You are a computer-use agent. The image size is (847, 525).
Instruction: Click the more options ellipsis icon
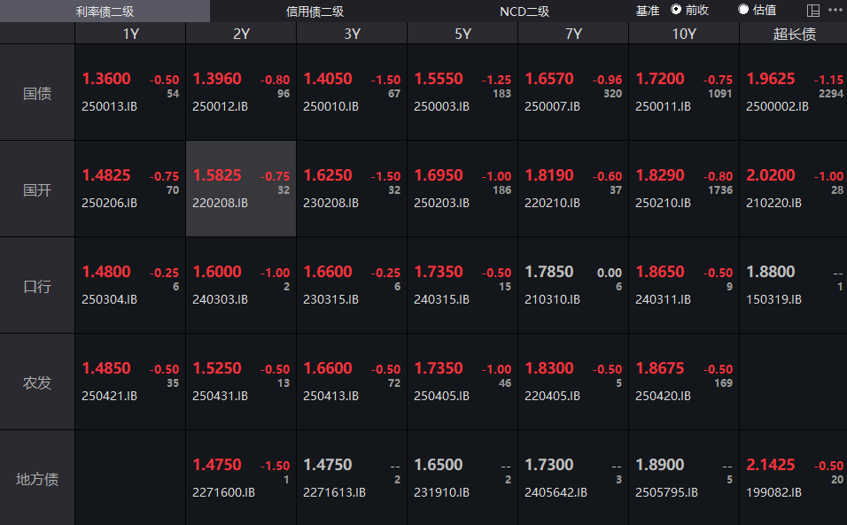tap(835, 10)
